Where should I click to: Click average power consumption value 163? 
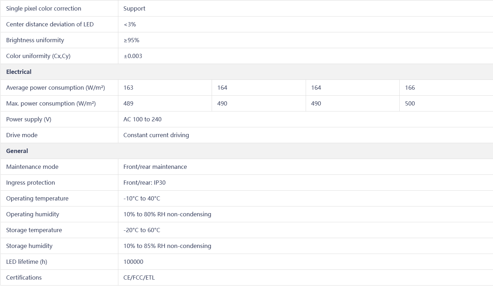[x=129, y=88]
